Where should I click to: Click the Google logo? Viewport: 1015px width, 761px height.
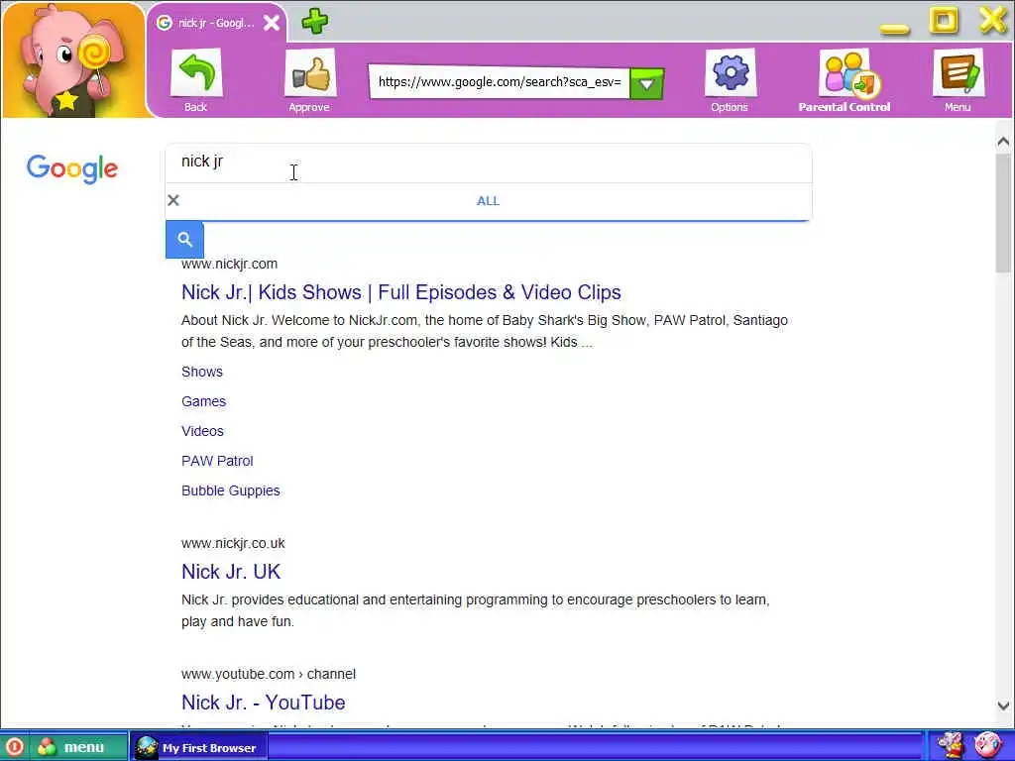click(x=71, y=168)
